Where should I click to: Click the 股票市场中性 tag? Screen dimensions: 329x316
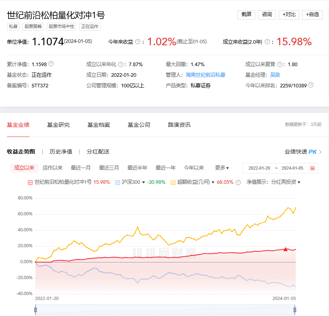click(x=61, y=27)
